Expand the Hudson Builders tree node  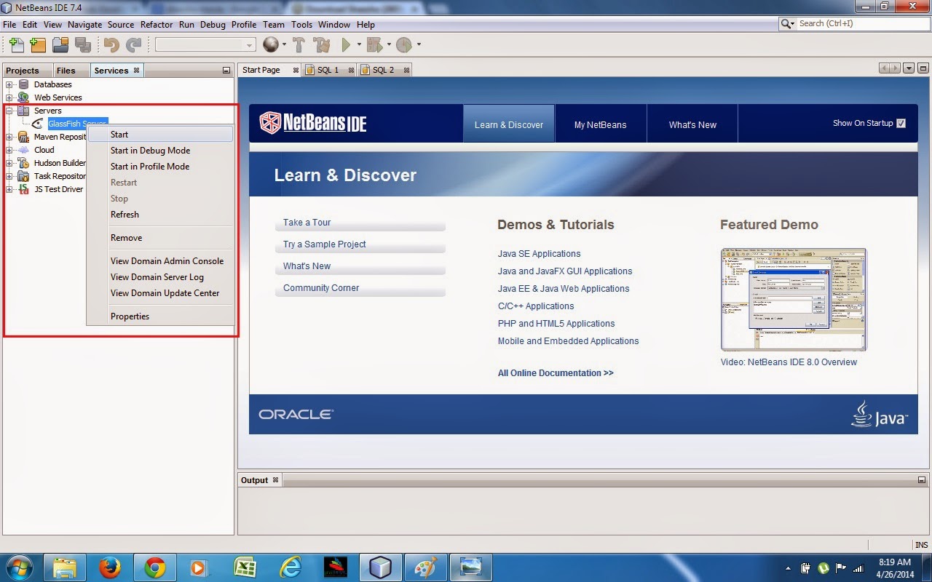pos(9,163)
